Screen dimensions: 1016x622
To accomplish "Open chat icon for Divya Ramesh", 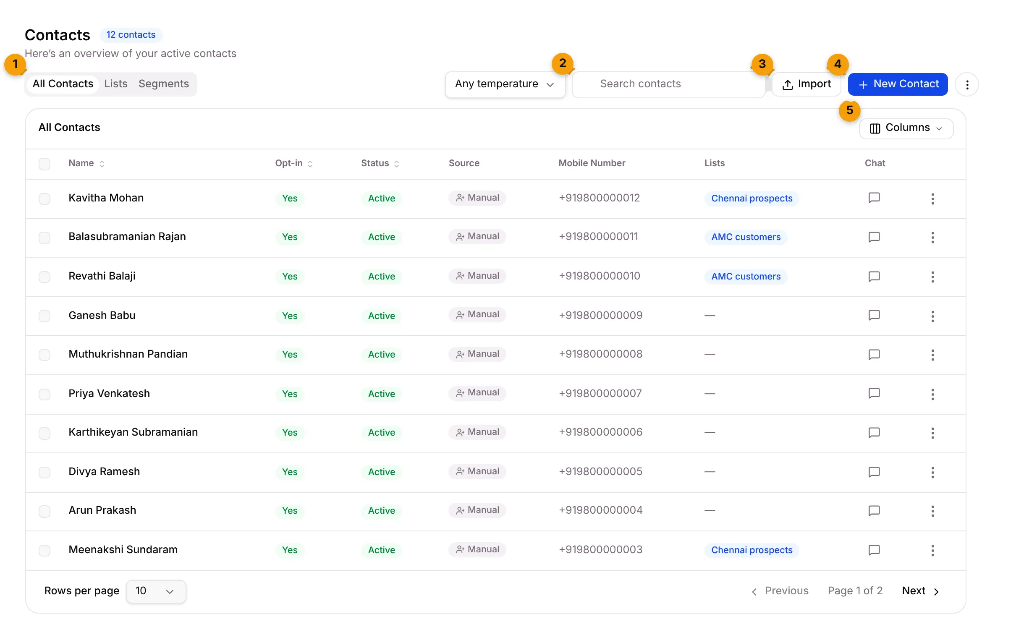I will [874, 472].
